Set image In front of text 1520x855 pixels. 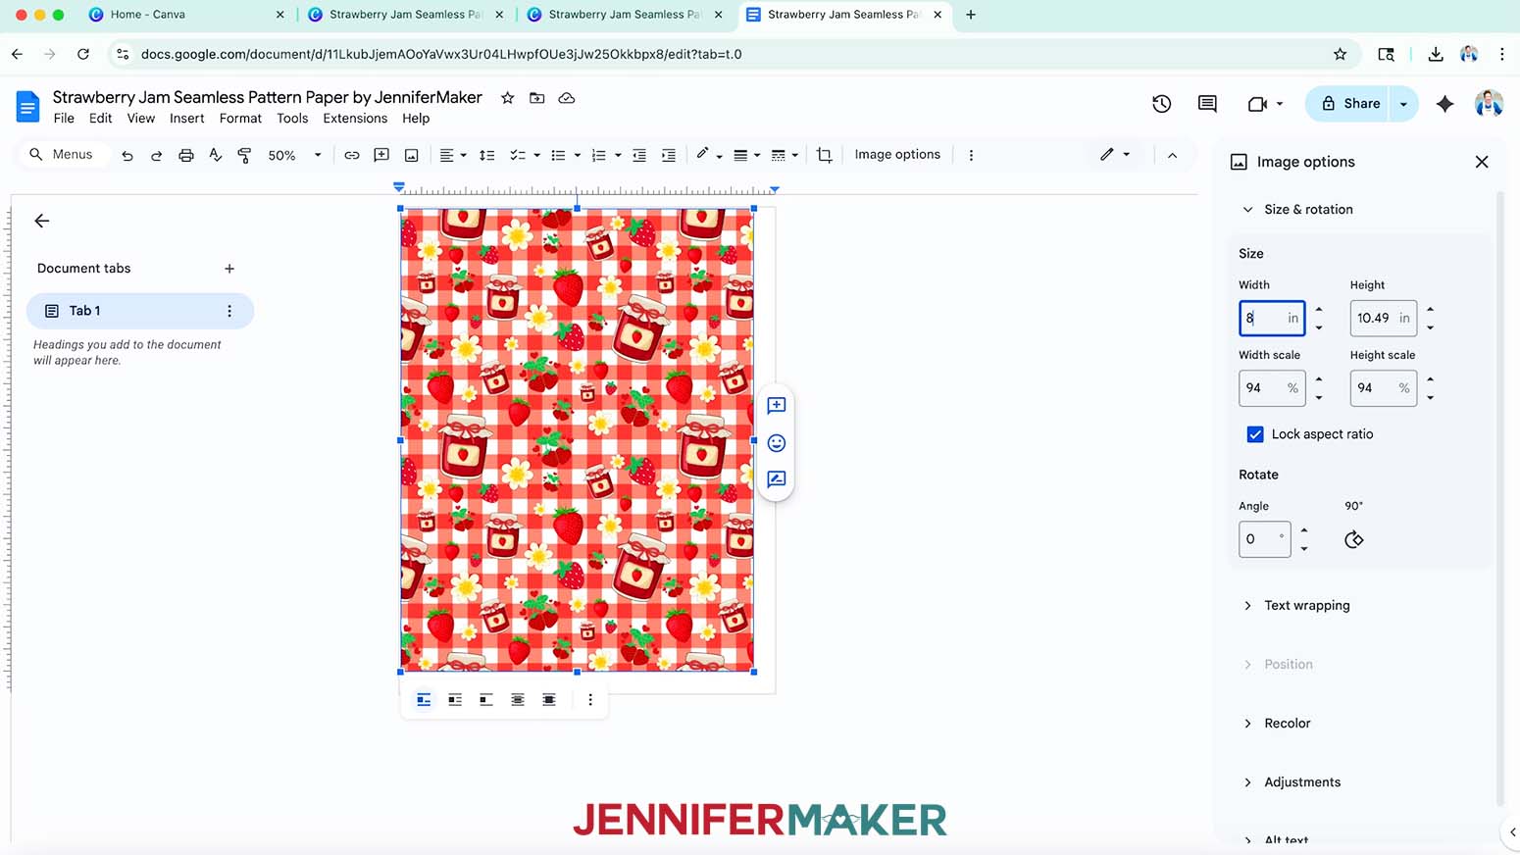(x=549, y=700)
